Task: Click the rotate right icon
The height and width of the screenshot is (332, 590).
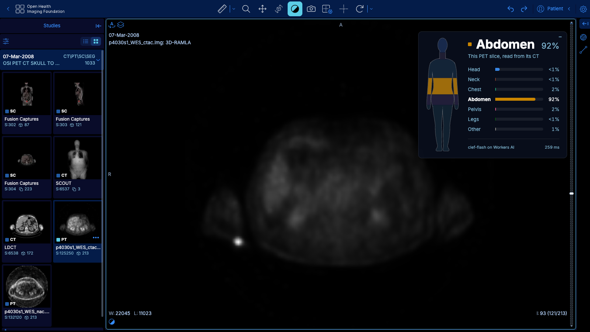Action: click(360, 9)
